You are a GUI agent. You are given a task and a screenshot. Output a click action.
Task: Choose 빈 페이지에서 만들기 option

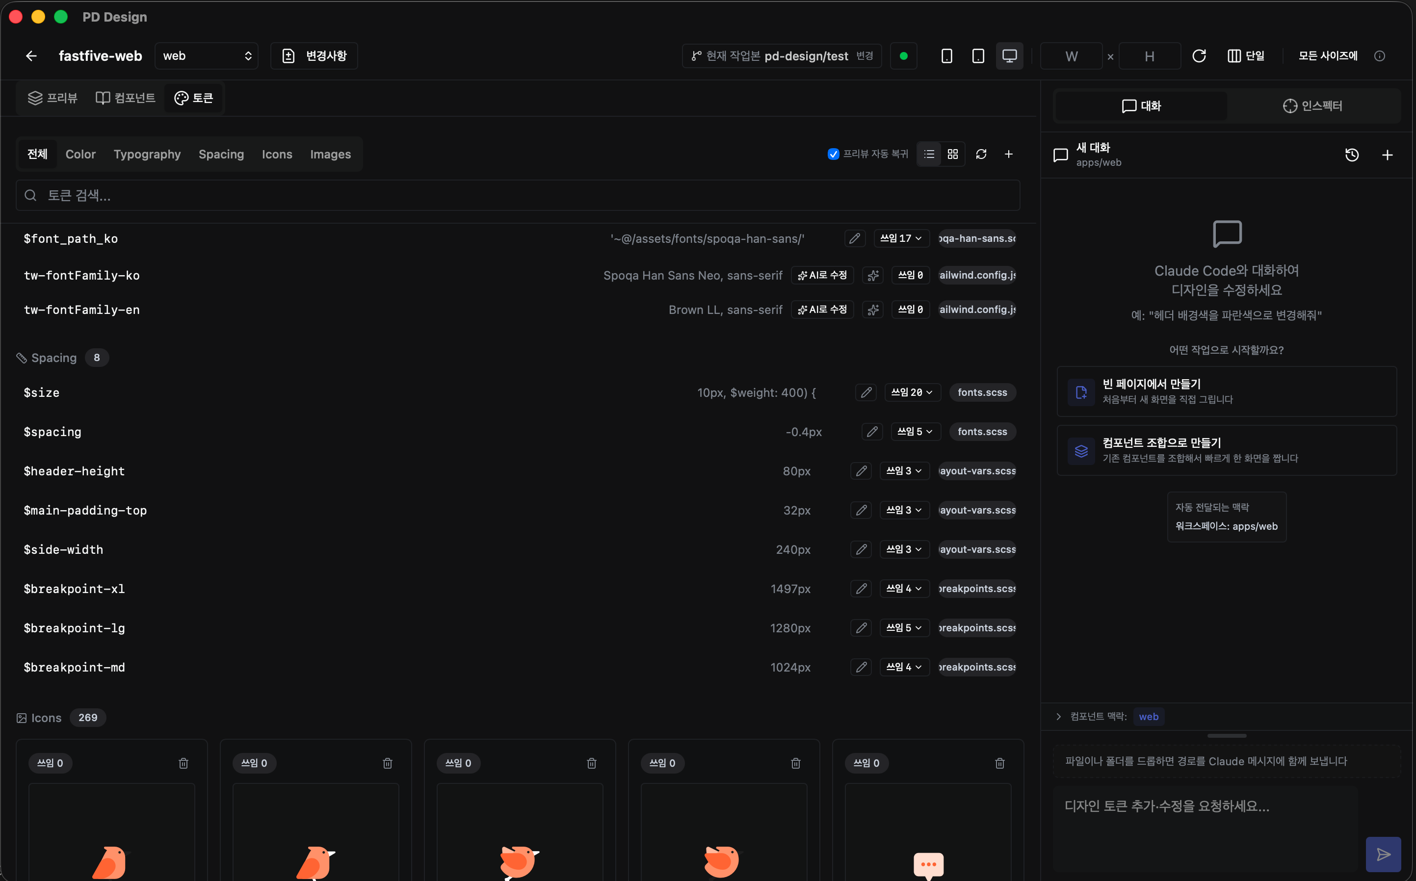[1227, 391]
